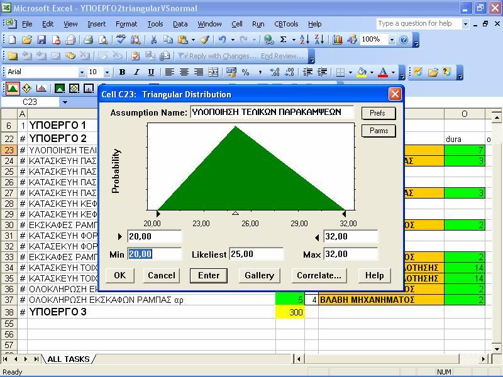Open the Arial font name dropdown
This screenshot has width=503, height=377.
pyautogui.click(x=82, y=72)
